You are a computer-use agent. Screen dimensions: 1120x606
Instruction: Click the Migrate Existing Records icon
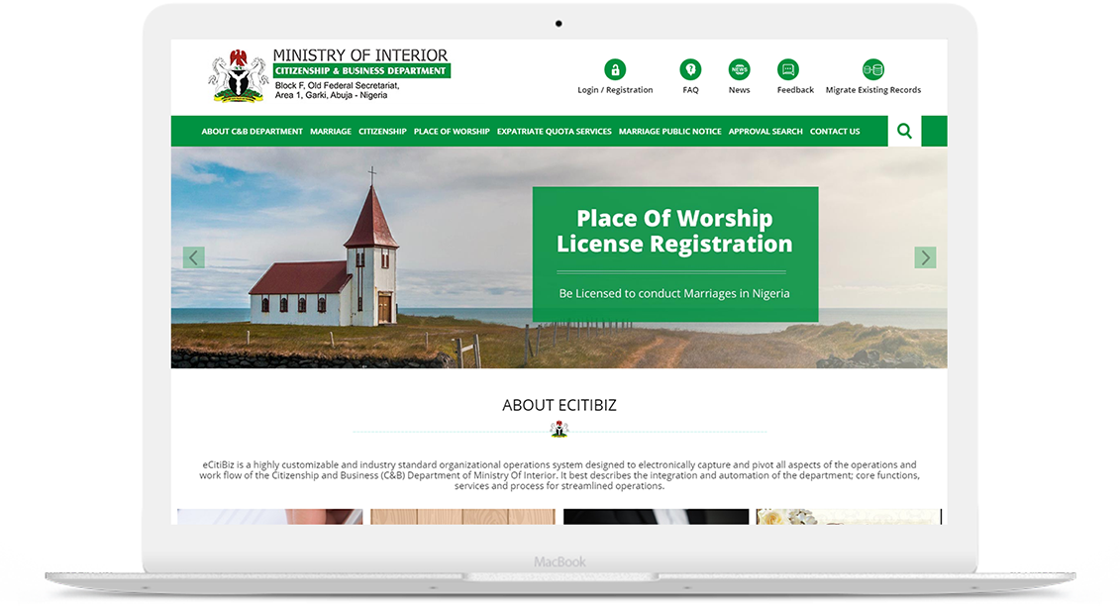coord(872,70)
